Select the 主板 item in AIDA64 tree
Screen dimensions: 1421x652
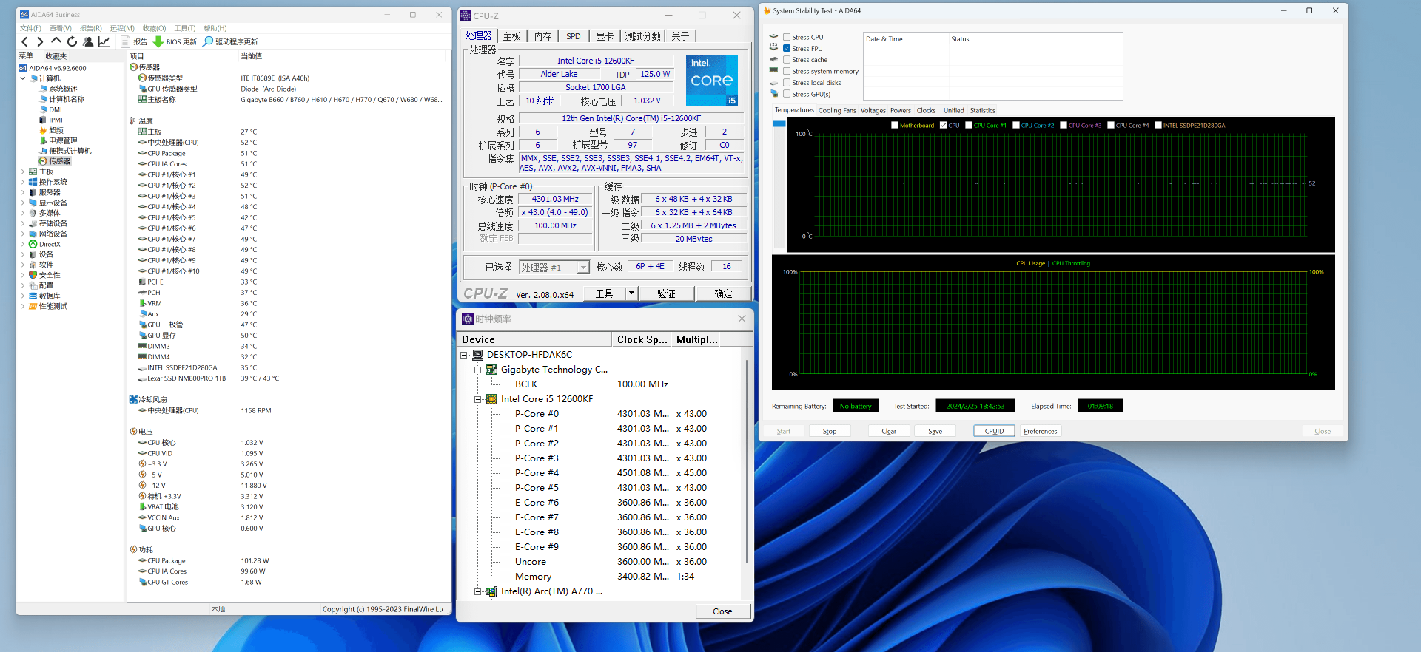tap(46, 172)
